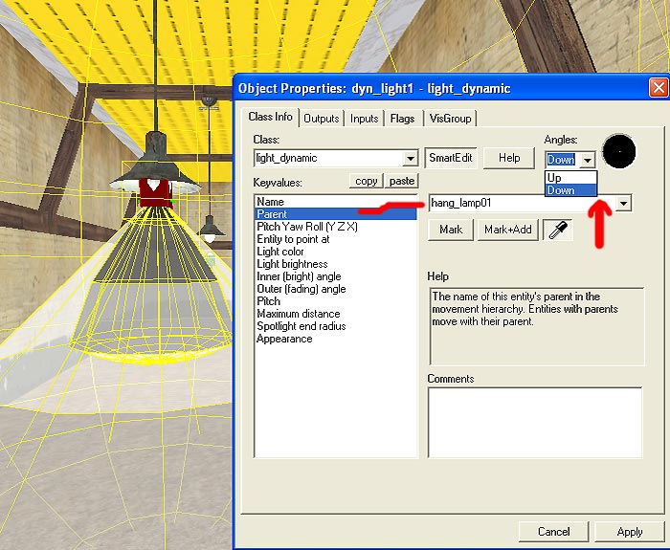This screenshot has height=550, width=670.
Task: Click the copy keyvalues button
Action: 367,181
